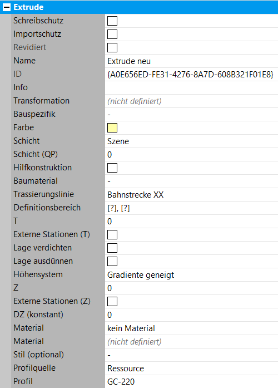Viewport: 278px width, 388px height.
Task: Check Externe Stationen (Z) box
Action: tap(112, 301)
